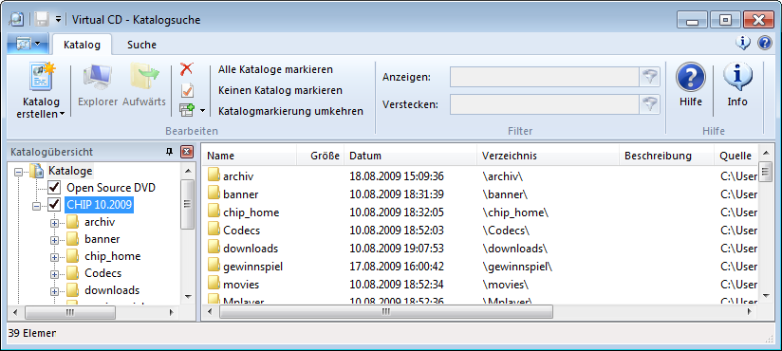Click the file list scroll down arrow

coord(766,296)
